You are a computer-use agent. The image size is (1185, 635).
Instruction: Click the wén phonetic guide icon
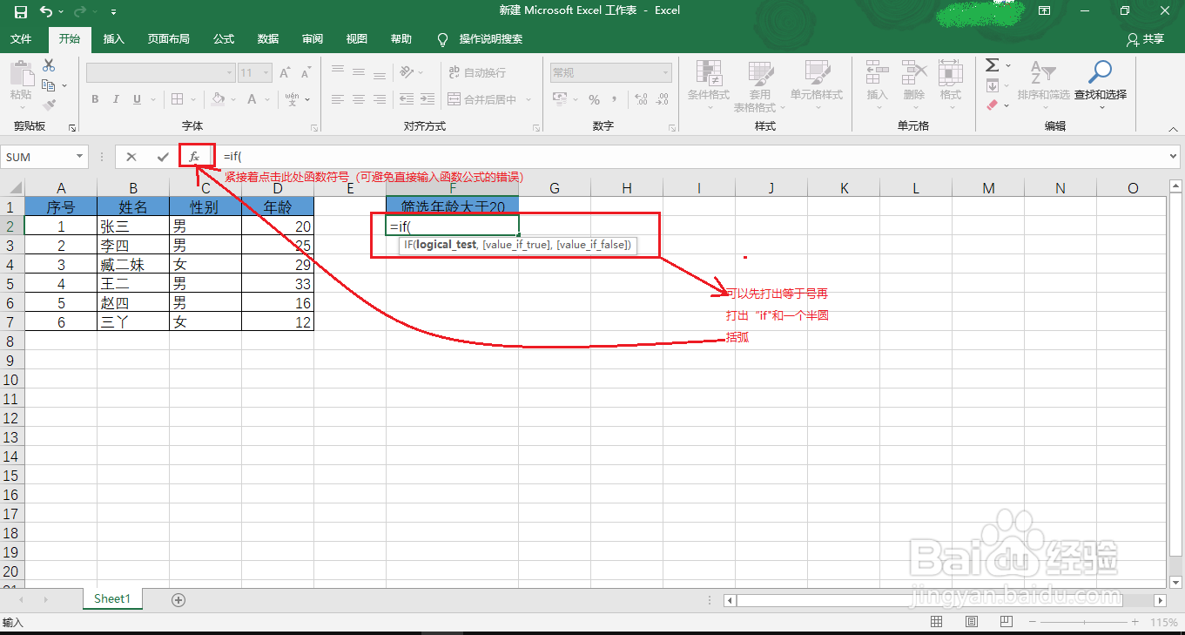[x=292, y=99]
